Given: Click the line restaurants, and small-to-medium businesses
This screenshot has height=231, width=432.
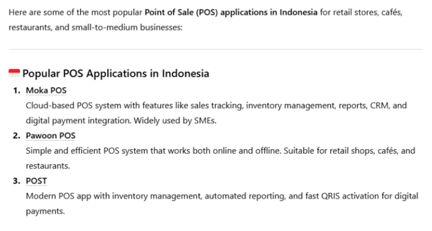Looking at the screenshot, I should click(x=96, y=28).
